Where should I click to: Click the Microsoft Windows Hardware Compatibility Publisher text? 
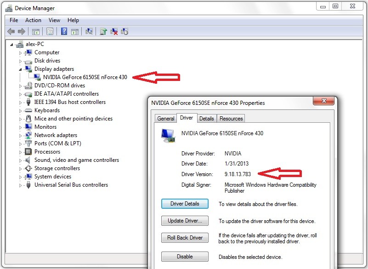(x=270, y=188)
